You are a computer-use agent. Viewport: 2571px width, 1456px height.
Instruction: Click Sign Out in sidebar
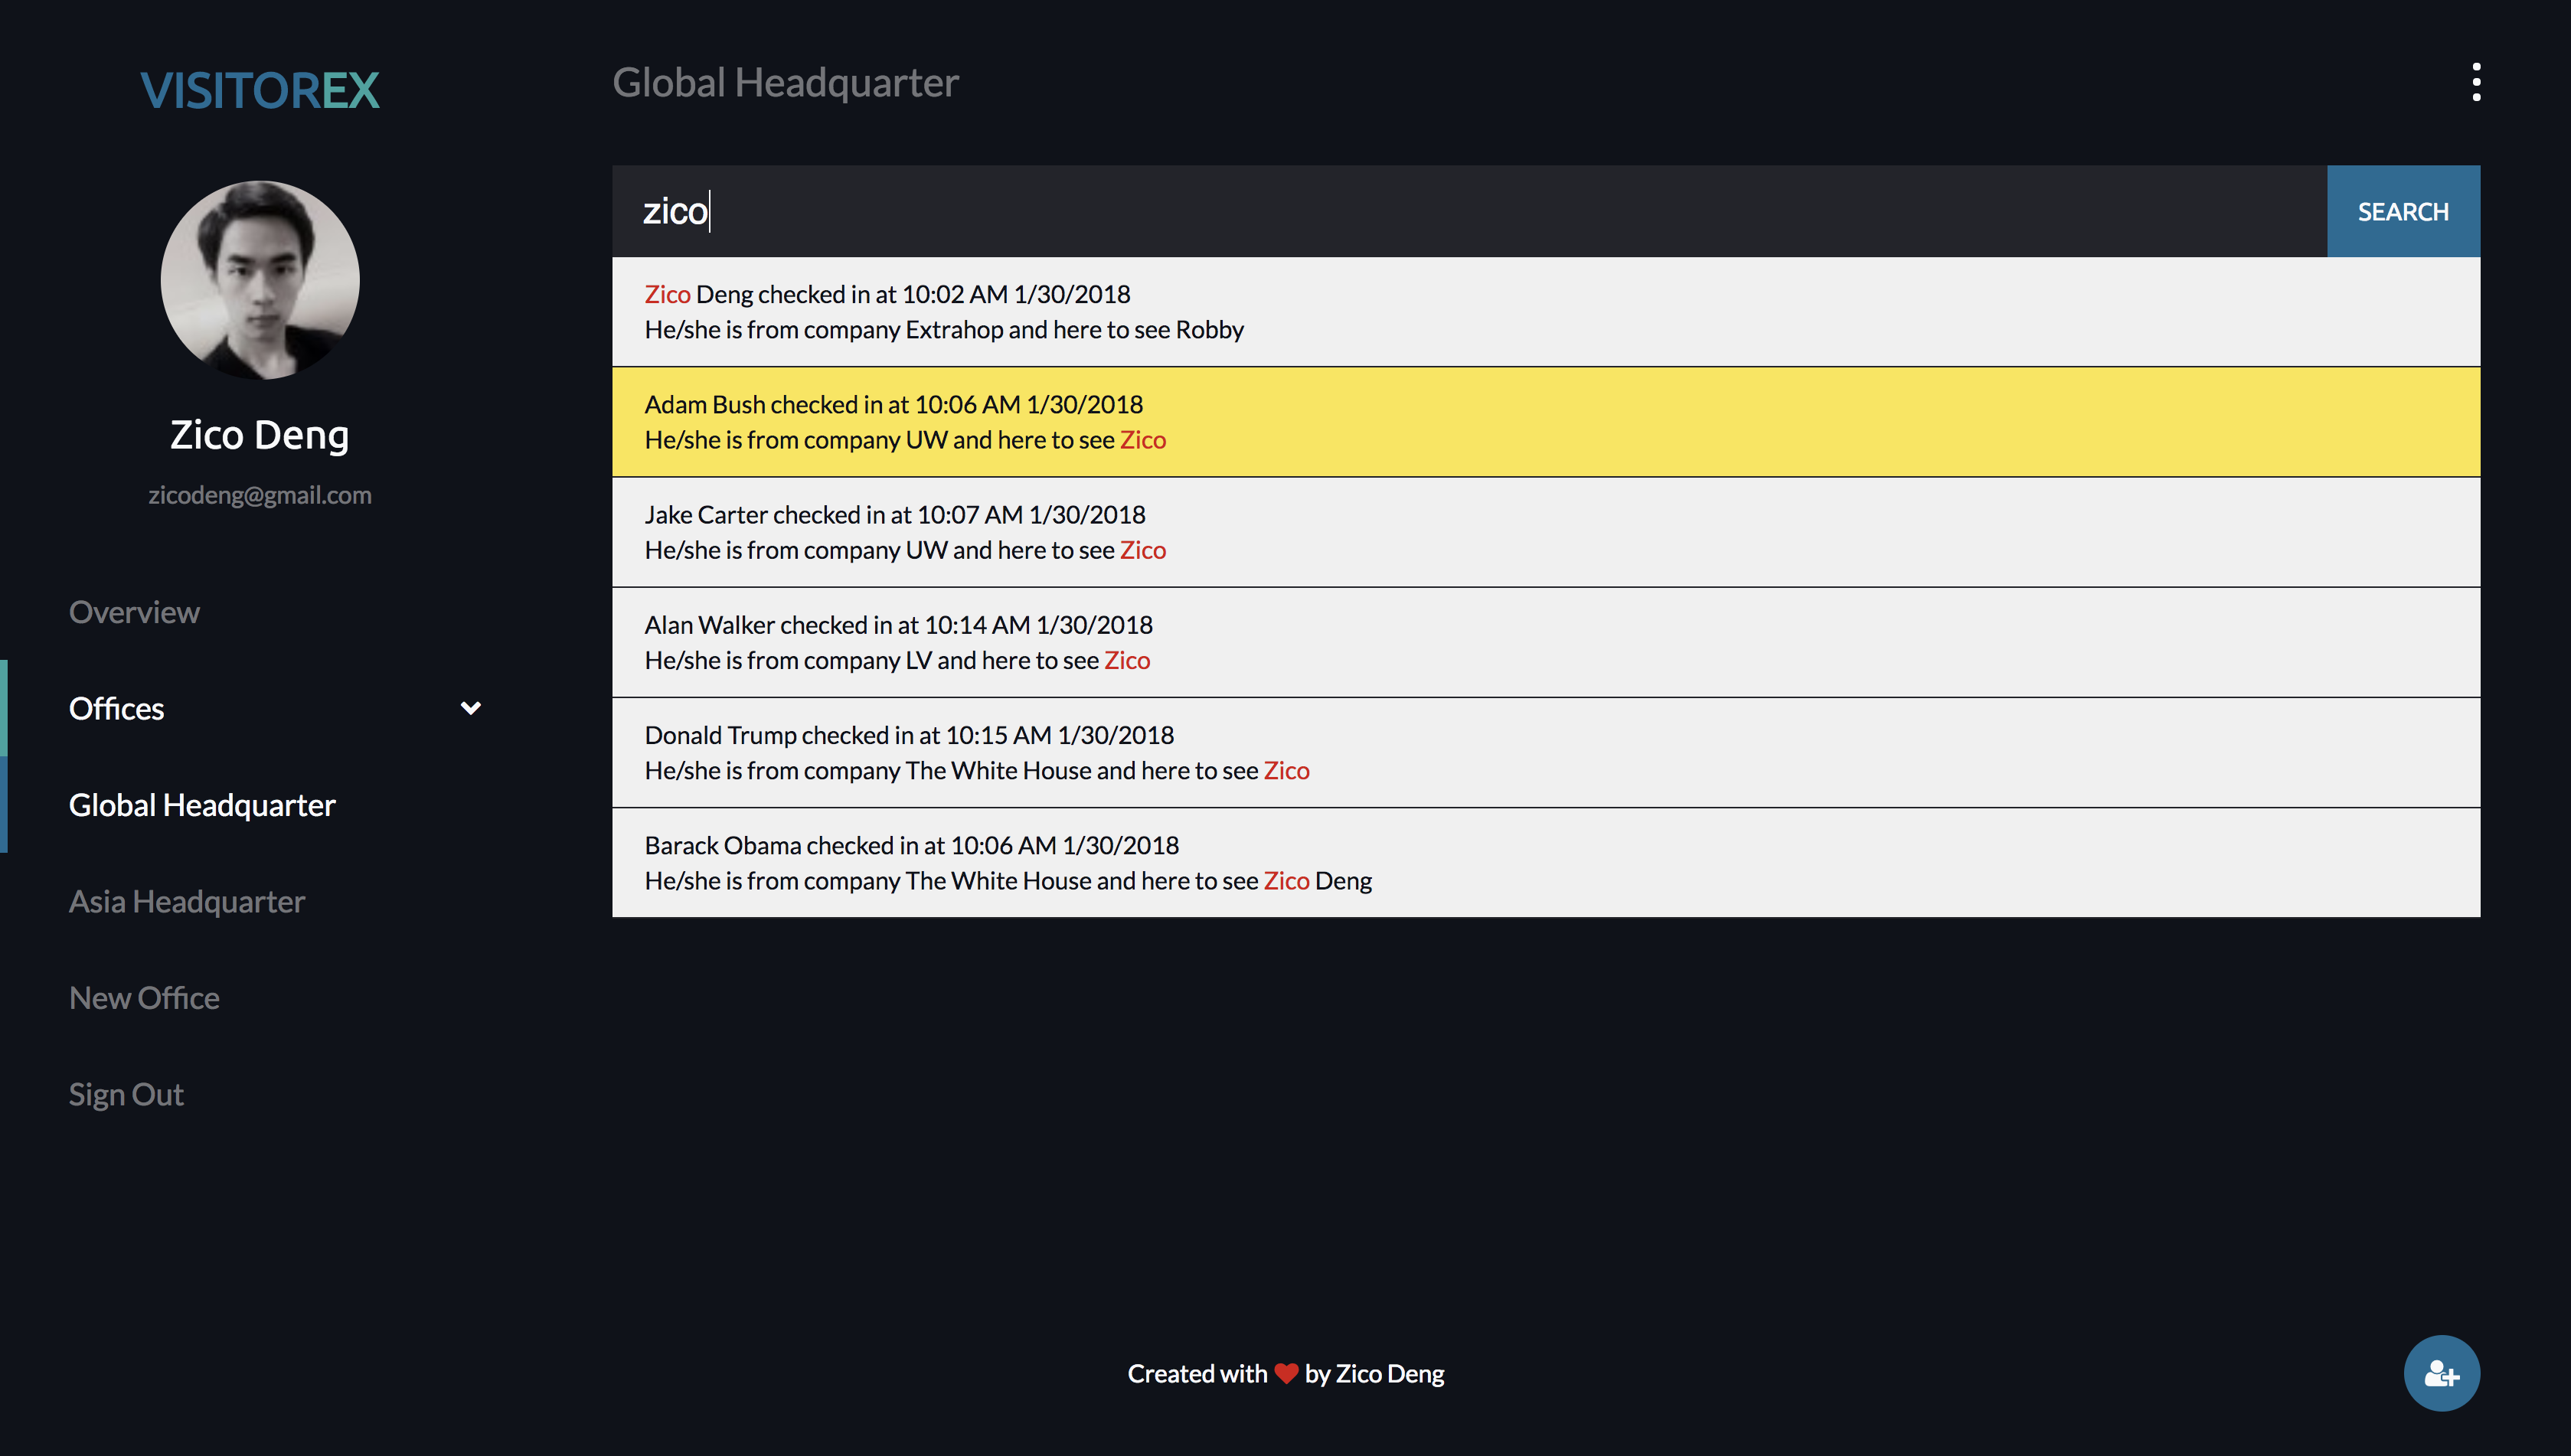pyautogui.click(x=126, y=1094)
